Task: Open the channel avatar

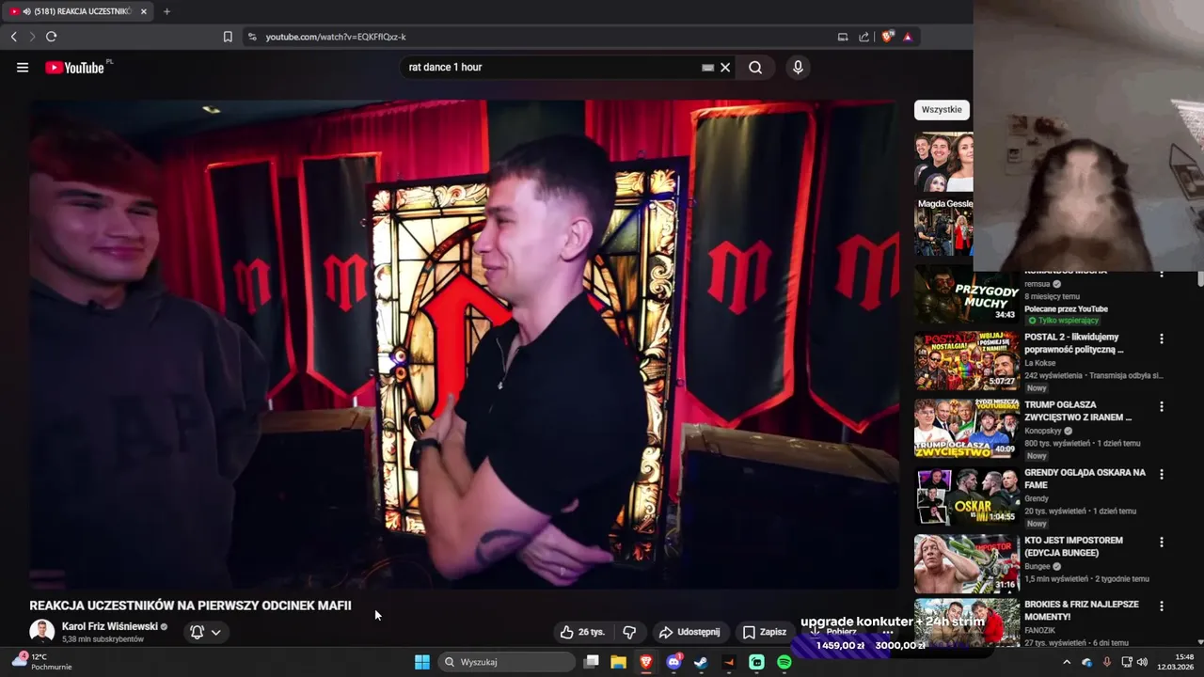Action: 41,632
